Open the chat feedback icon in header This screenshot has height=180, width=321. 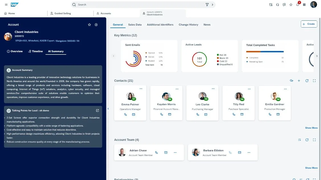tap(284, 5)
